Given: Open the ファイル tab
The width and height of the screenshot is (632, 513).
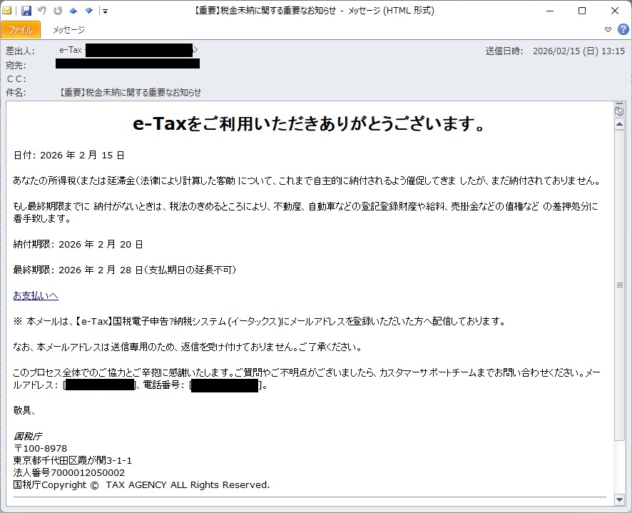Looking at the screenshot, I should [21, 30].
